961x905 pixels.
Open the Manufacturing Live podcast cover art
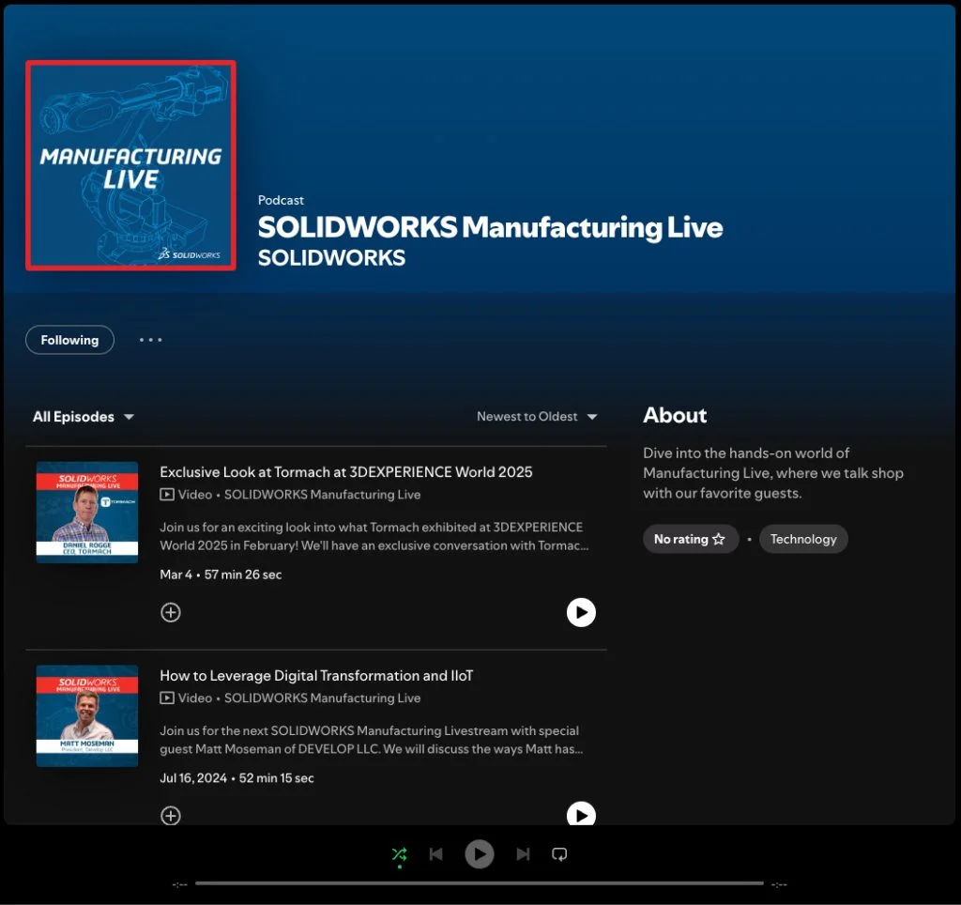pos(130,165)
